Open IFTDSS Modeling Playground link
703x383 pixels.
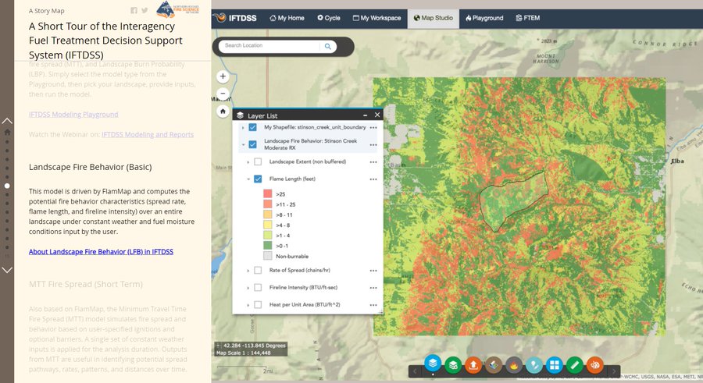pos(73,115)
